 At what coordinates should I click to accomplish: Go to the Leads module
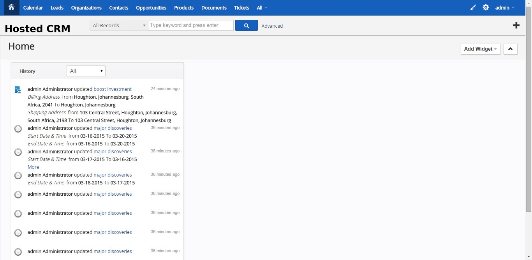[57, 8]
